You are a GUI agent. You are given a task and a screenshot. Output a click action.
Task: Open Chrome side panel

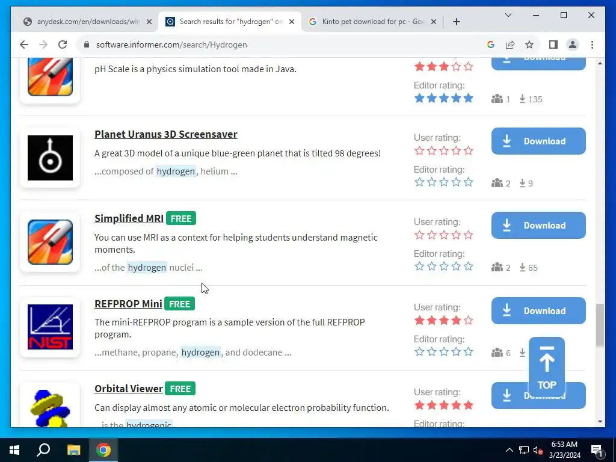553,45
